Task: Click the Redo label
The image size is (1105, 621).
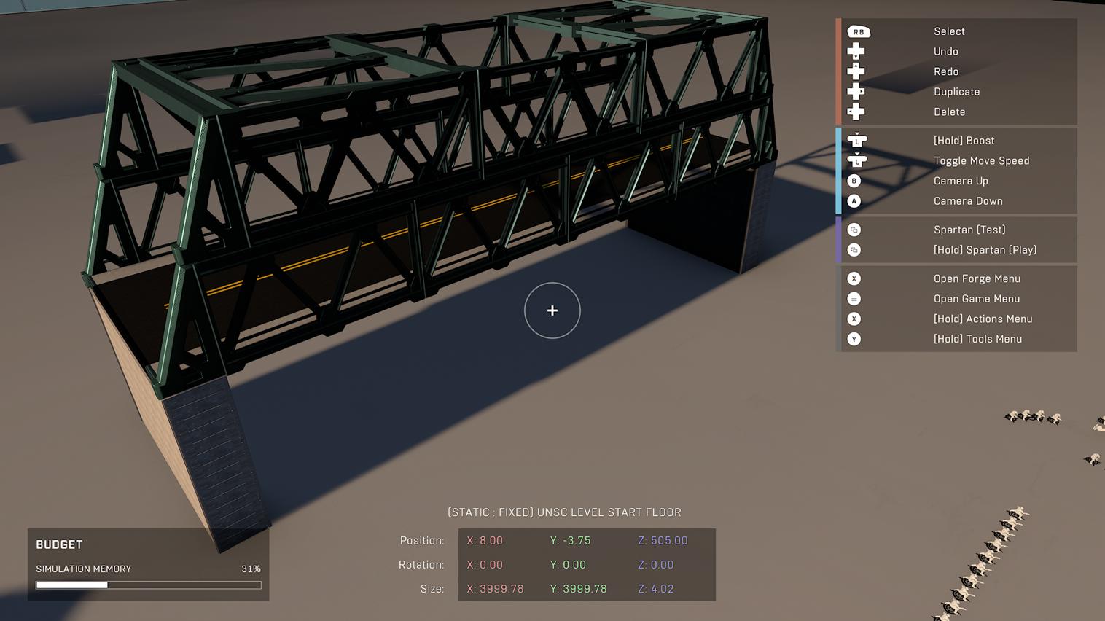Action: click(x=946, y=71)
